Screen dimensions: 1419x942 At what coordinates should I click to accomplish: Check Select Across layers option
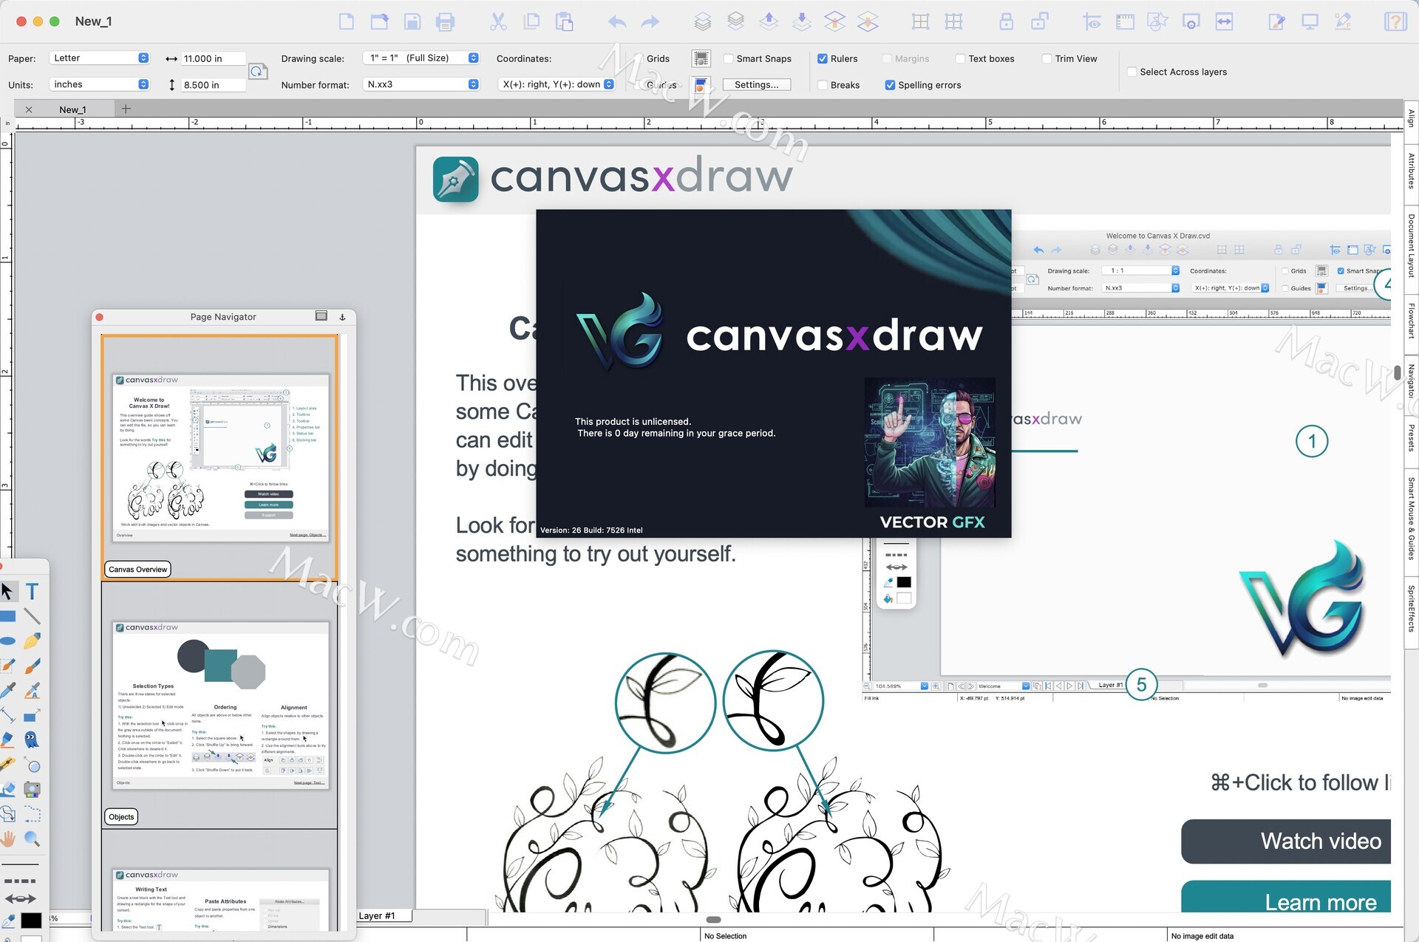tap(1132, 72)
